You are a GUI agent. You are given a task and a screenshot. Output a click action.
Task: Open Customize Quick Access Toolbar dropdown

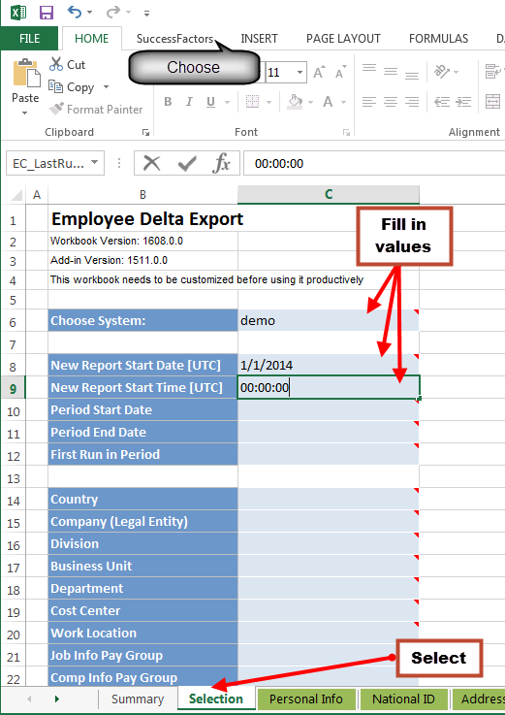click(x=146, y=14)
